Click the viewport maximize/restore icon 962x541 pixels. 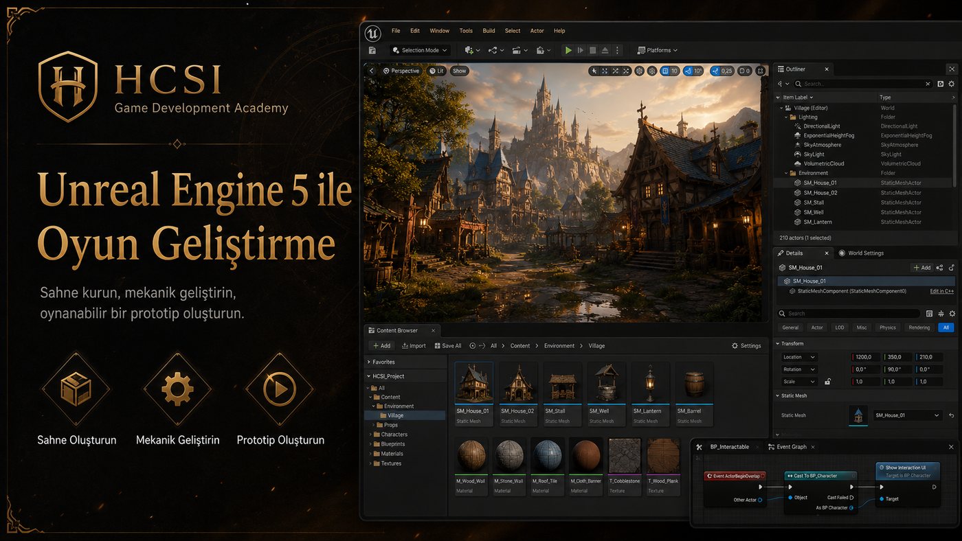(x=760, y=71)
